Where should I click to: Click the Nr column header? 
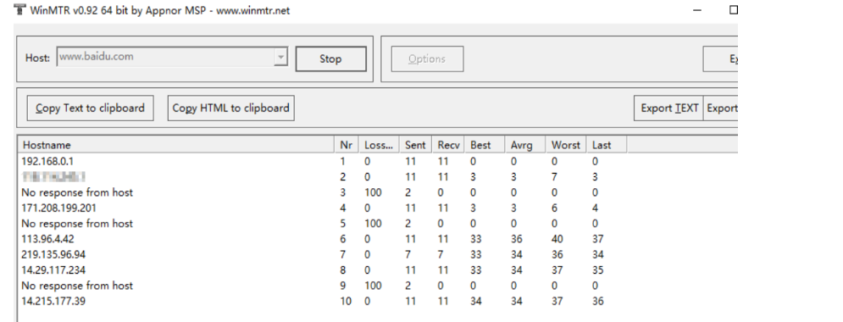click(x=347, y=145)
